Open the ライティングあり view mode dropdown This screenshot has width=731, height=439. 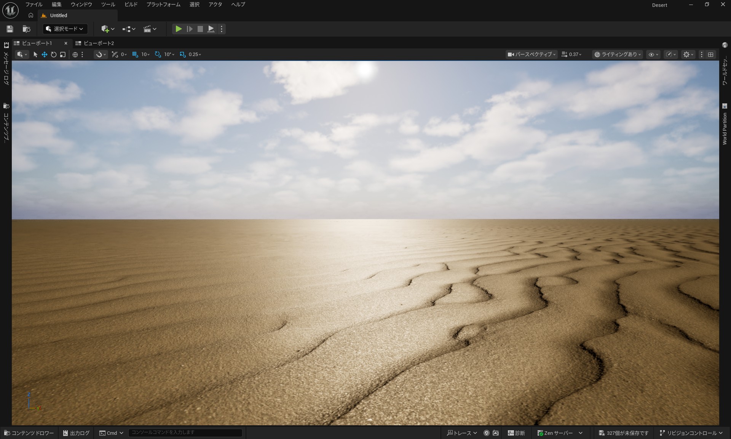click(617, 54)
